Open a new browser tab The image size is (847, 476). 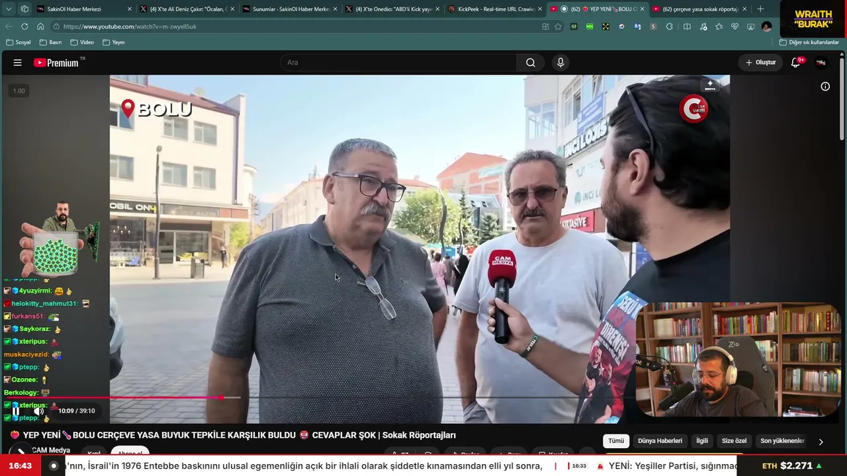760,9
